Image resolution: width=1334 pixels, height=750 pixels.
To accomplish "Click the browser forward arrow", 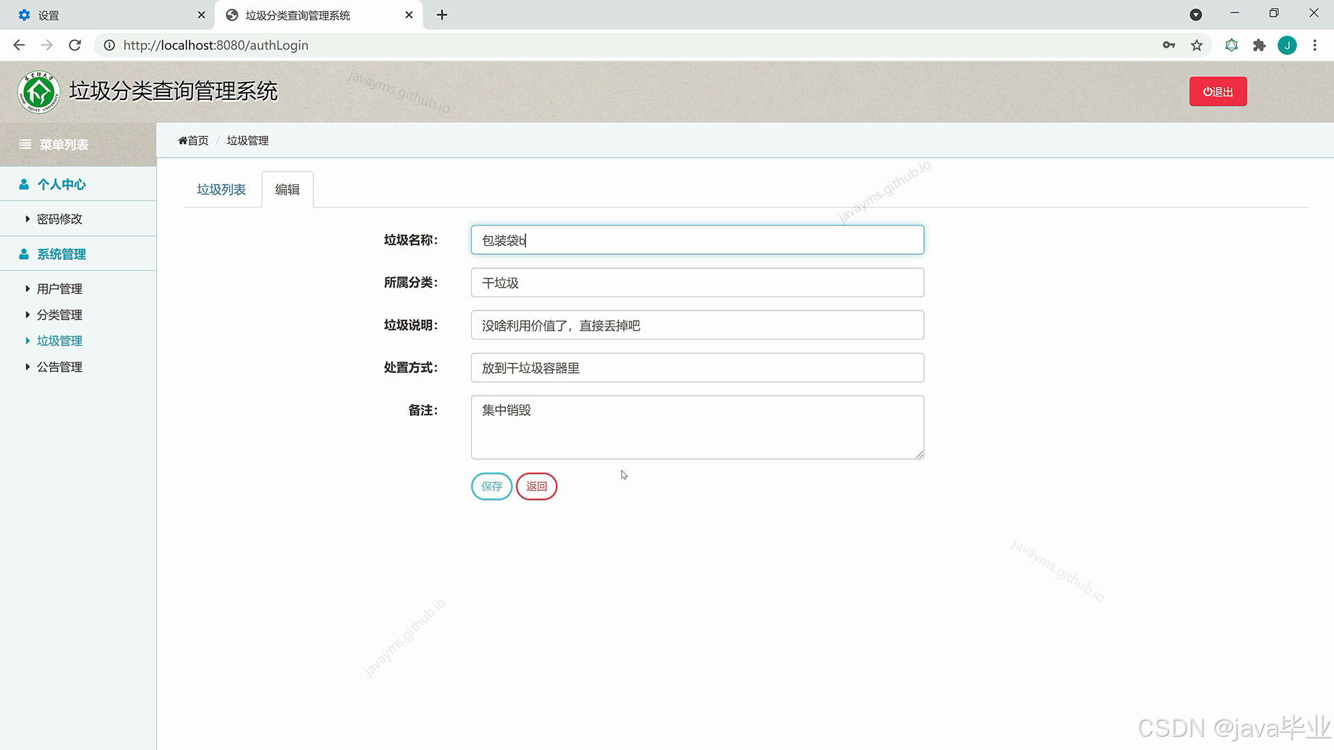I will 47,45.
